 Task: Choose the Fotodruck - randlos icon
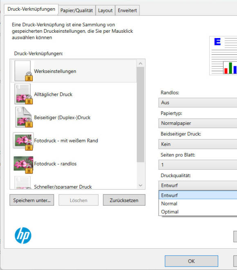point(23,164)
